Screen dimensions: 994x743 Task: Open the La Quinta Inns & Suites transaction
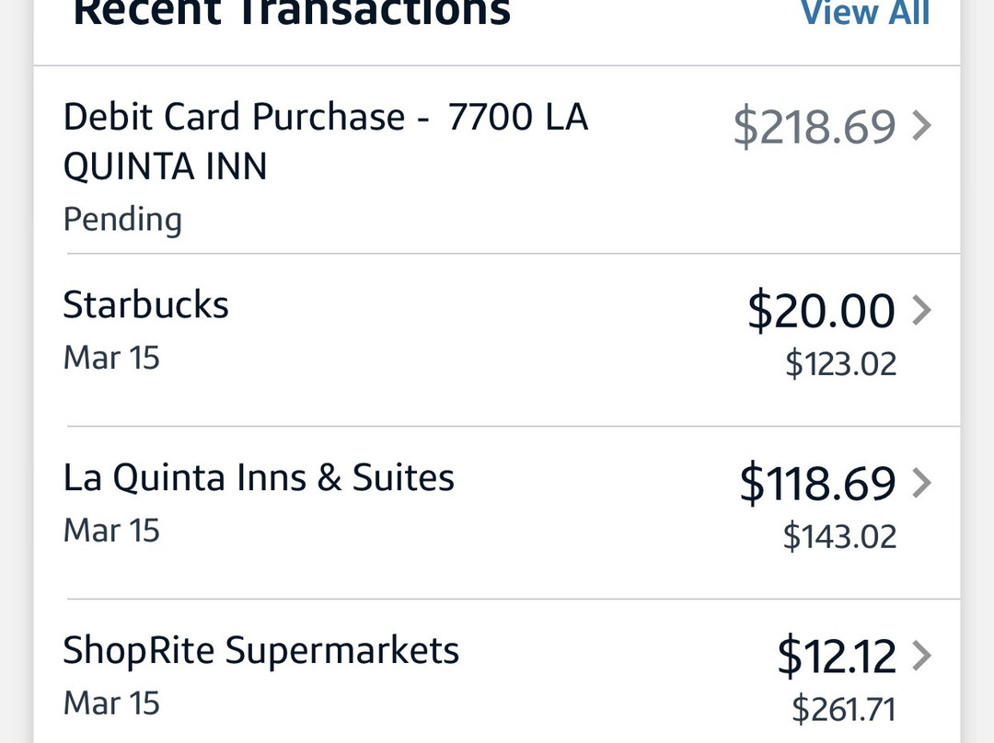point(259,478)
